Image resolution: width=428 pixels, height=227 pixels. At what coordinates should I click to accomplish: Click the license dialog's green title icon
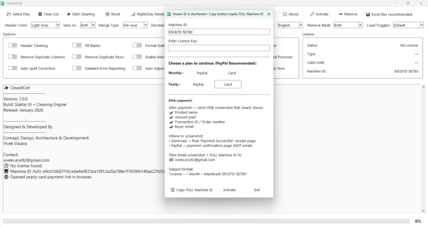[169, 14]
